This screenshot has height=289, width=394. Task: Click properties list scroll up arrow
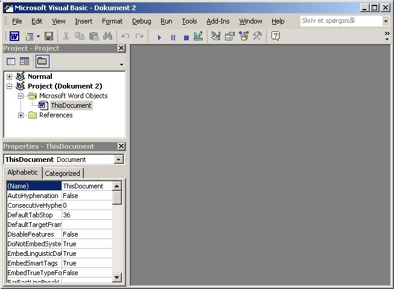click(117, 186)
